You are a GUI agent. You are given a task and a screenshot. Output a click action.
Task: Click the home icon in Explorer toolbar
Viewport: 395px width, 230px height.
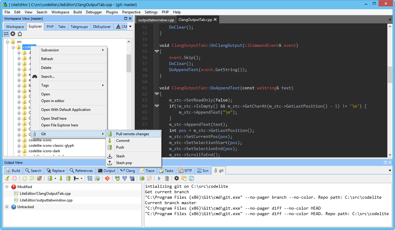click(x=20, y=34)
